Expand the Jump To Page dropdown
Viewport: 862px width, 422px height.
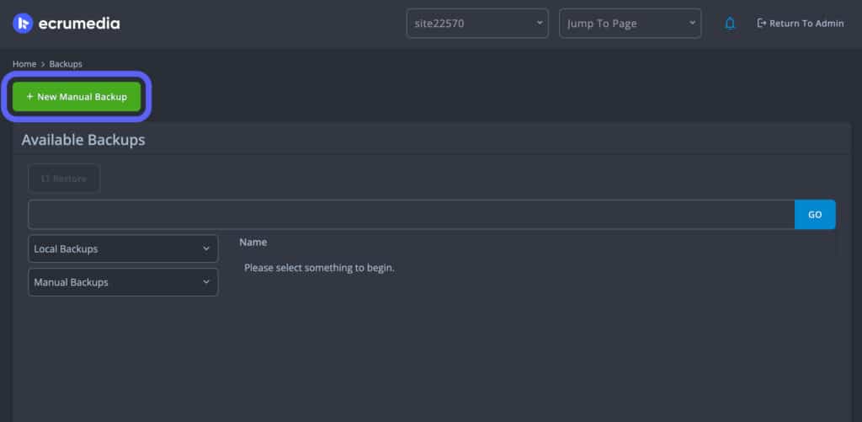tap(629, 24)
